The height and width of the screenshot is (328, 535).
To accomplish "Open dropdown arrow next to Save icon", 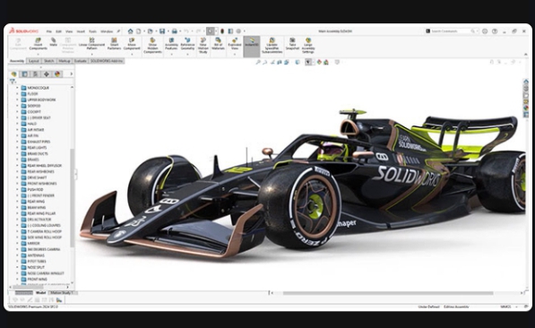I will (168, 31).
